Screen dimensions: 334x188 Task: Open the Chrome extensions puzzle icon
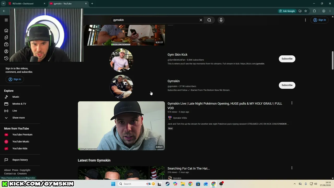pyautogui.click(x=314, y=11)
